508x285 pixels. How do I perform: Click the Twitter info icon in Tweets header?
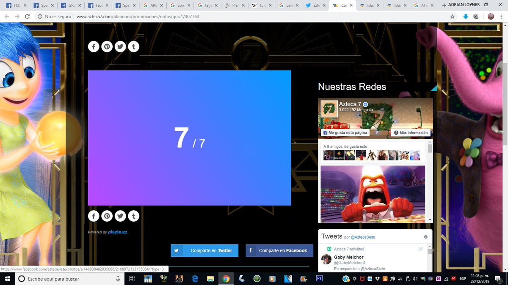coord(425,237)
